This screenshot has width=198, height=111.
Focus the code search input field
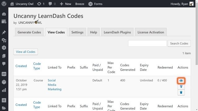pos(147,43)
